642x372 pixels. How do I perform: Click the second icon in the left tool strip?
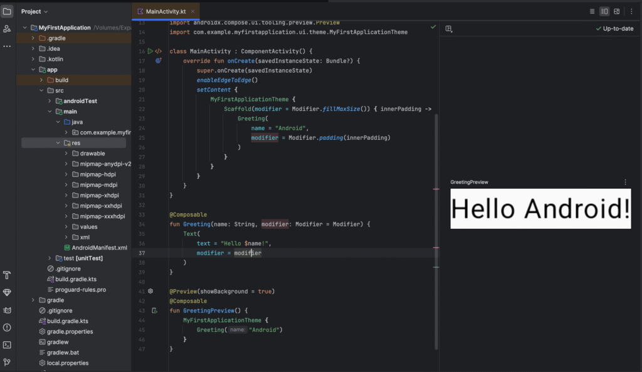[x=7, y=29]
